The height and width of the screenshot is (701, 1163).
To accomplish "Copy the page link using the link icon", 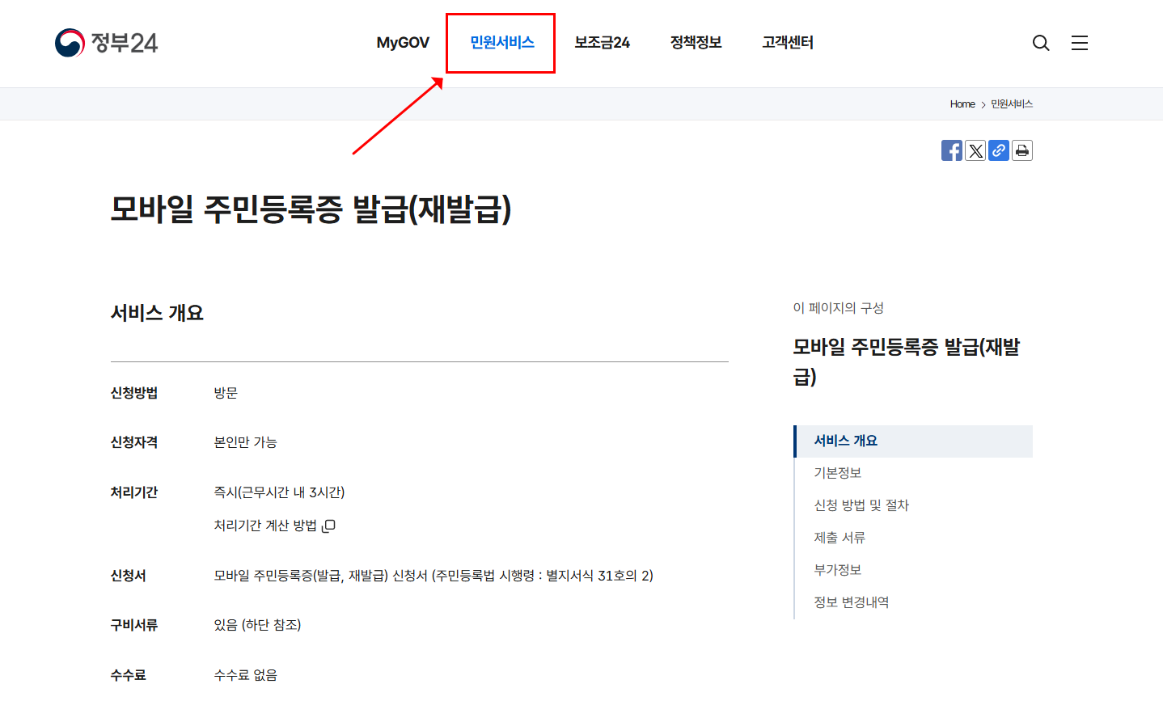I will click(x=998, y=150).
